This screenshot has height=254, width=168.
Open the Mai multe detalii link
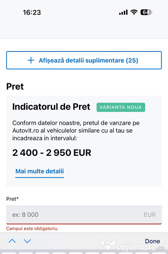(40, 171)
